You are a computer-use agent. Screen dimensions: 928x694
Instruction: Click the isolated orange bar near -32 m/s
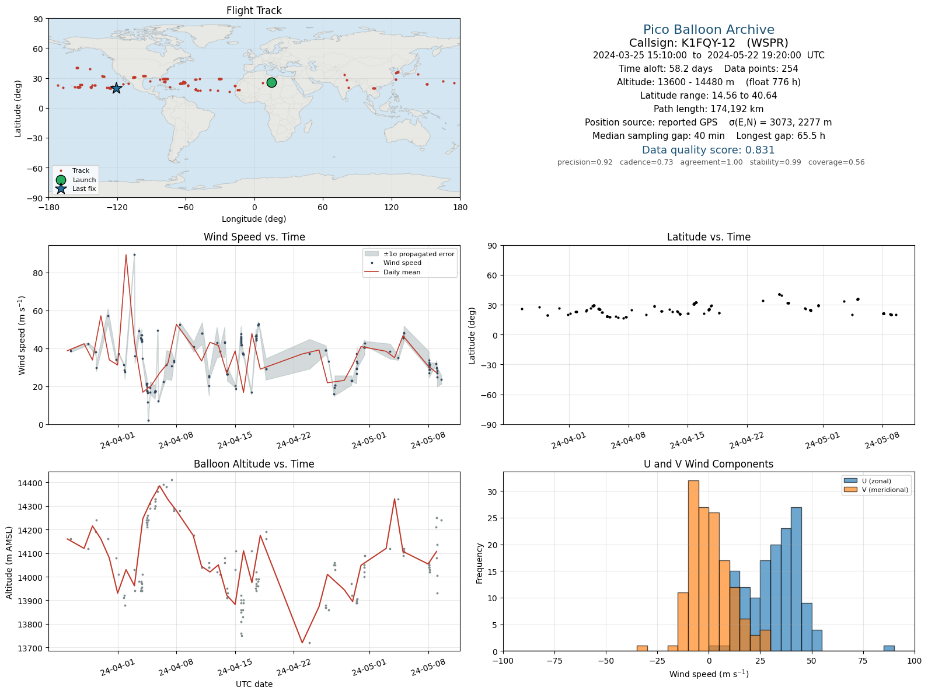pyautogui.click(x=642, y=648)
